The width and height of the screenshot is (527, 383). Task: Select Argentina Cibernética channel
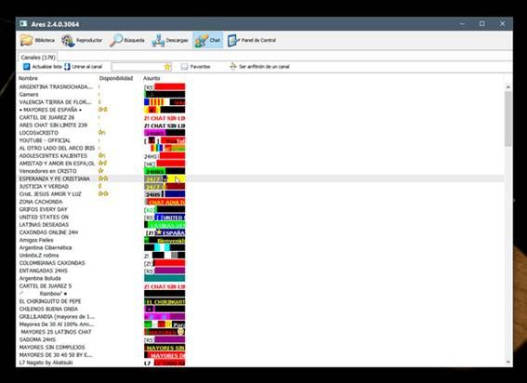[x=46, y=248]
